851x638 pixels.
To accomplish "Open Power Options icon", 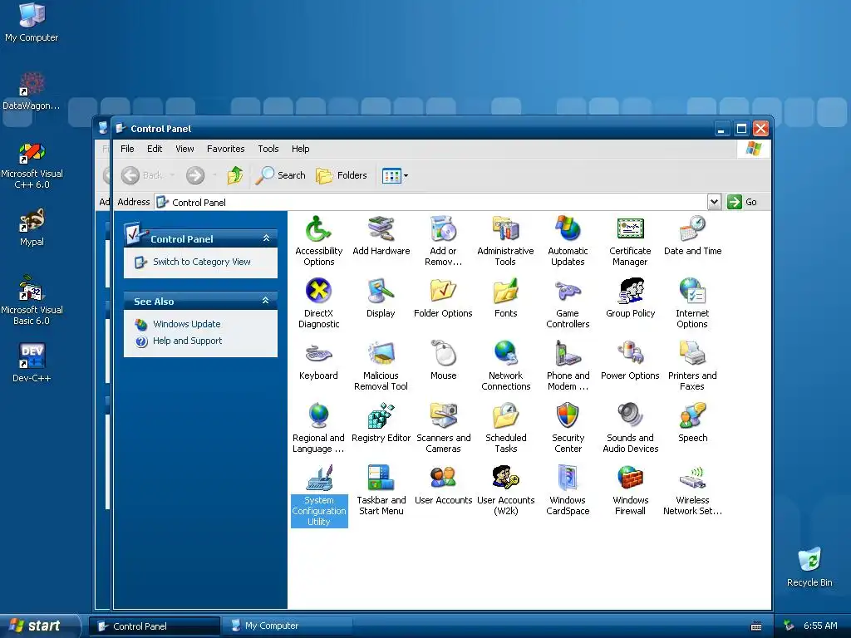I will pos(630,361).
